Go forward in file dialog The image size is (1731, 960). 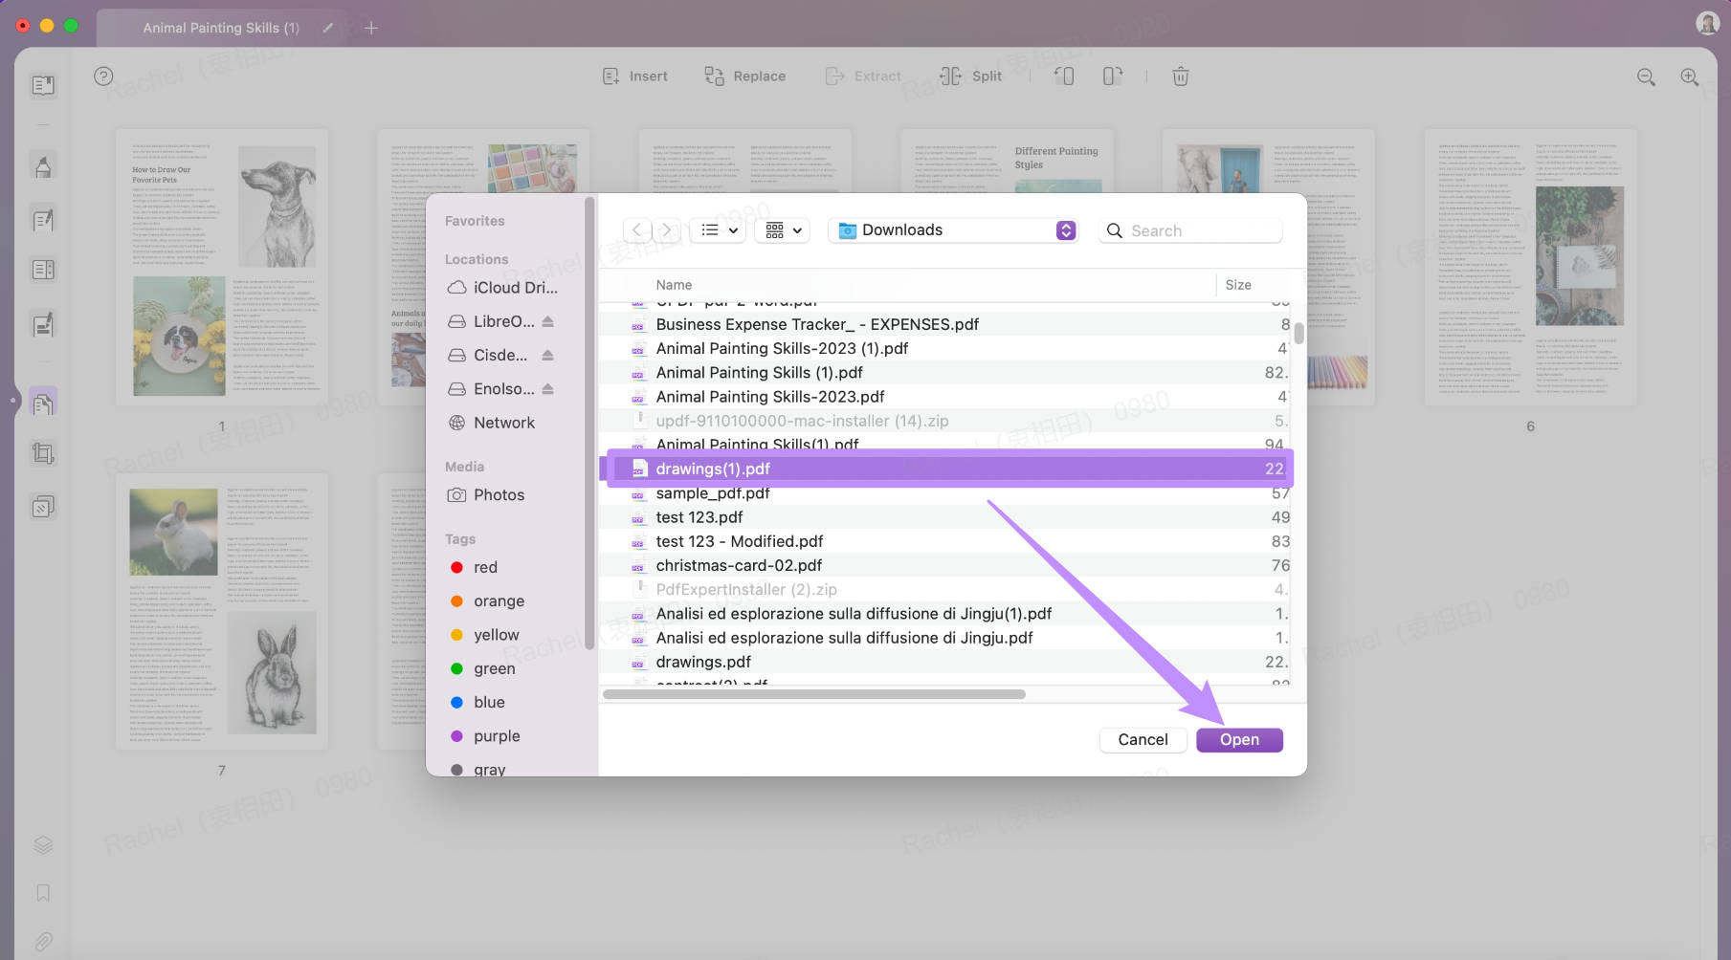coord(667,229)
